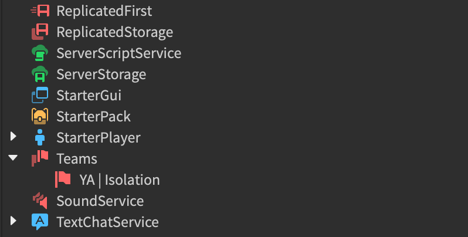
Task: Expand the TextChatService node
Action: tap(14, 222)
